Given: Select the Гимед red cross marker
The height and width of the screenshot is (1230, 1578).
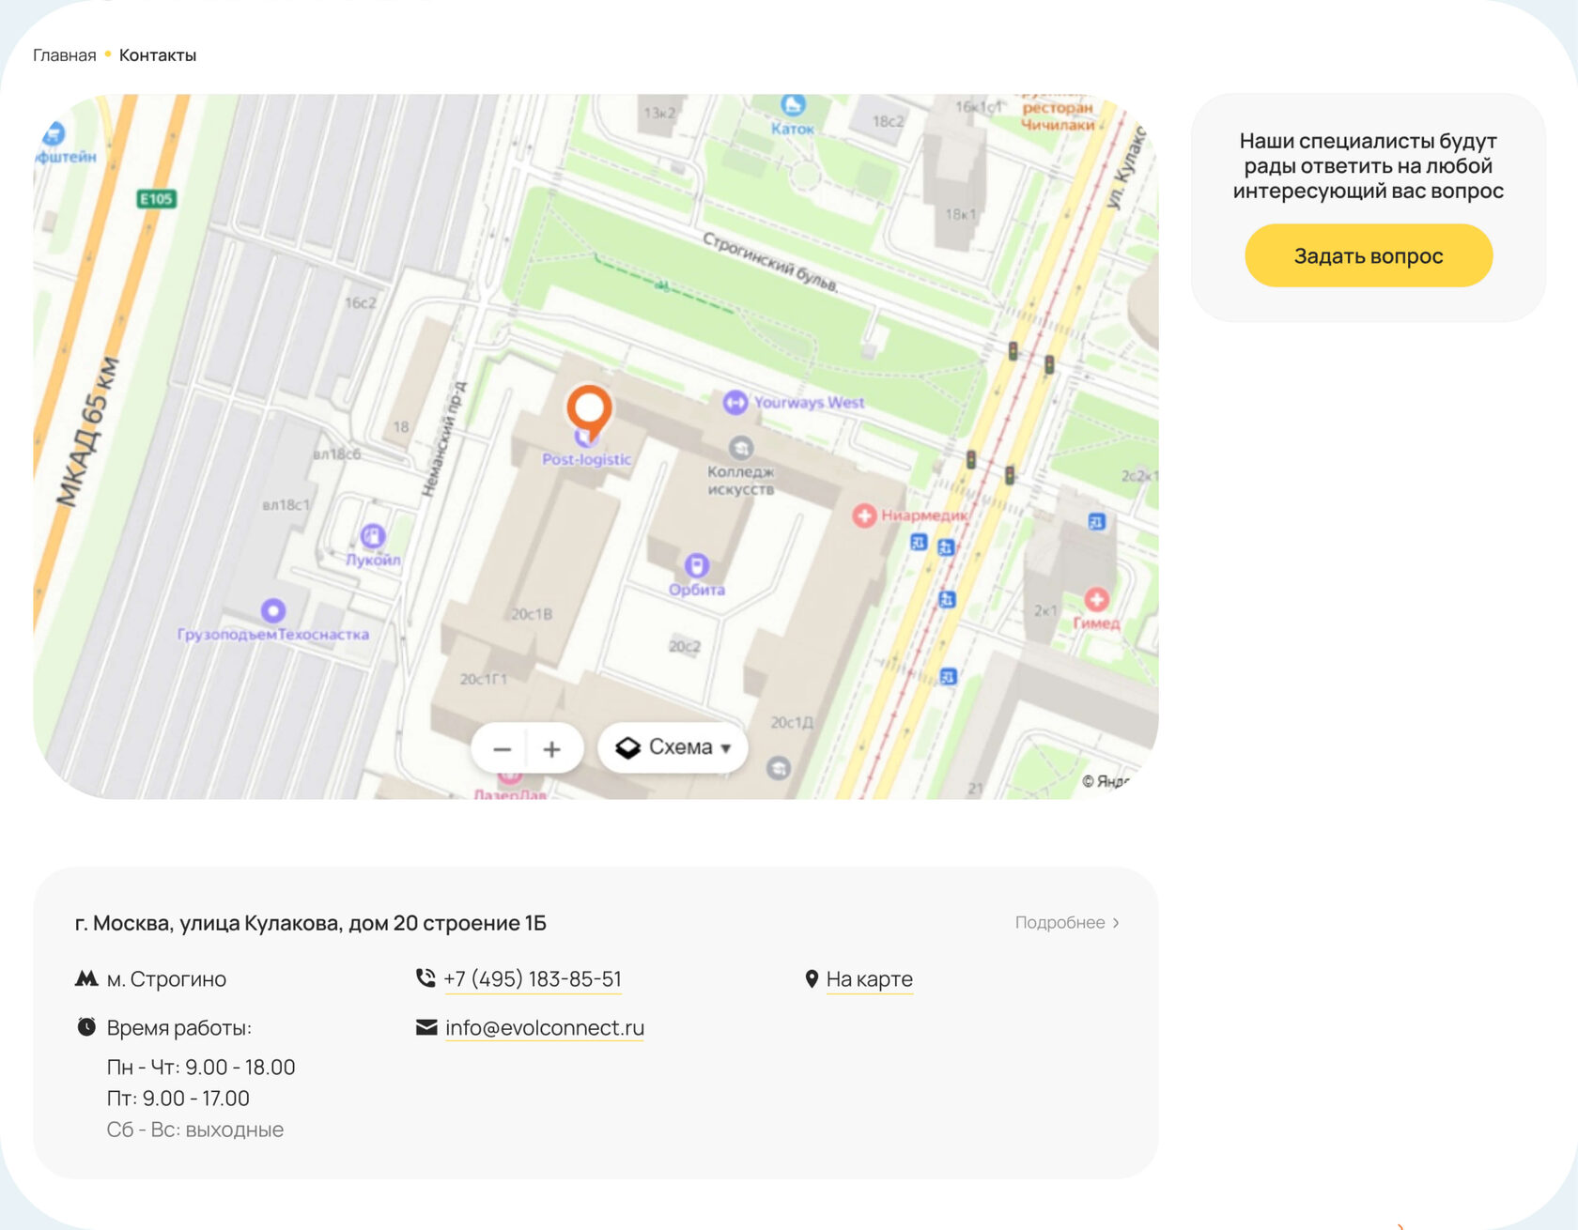Looking at the screenshot, I should [x=1096, y=599].
